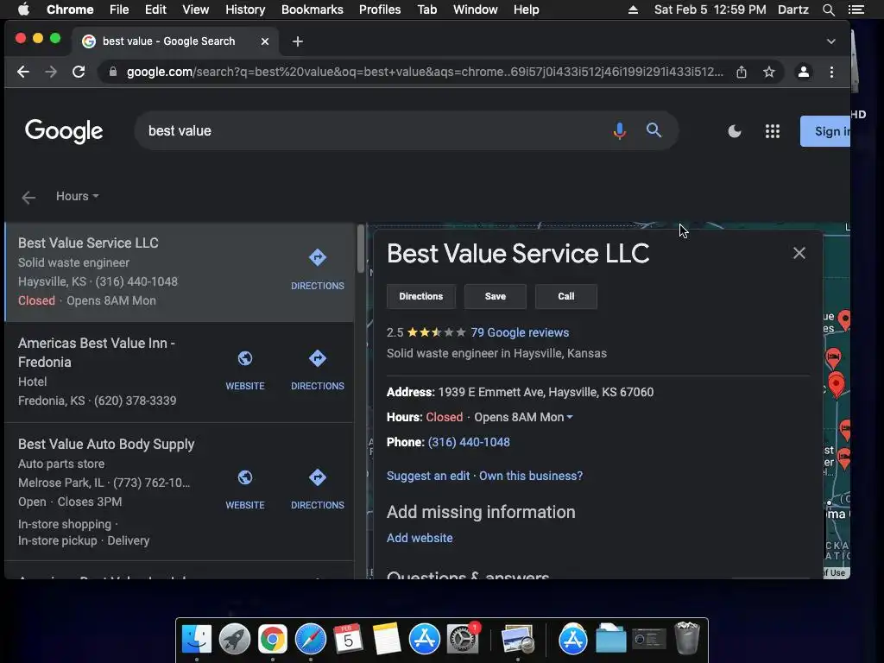
Task: Click the back arrow beside Hours filter
Action: [28, 198]
